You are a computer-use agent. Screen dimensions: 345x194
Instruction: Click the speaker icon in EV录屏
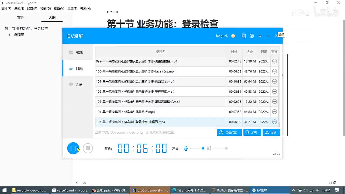209,148
